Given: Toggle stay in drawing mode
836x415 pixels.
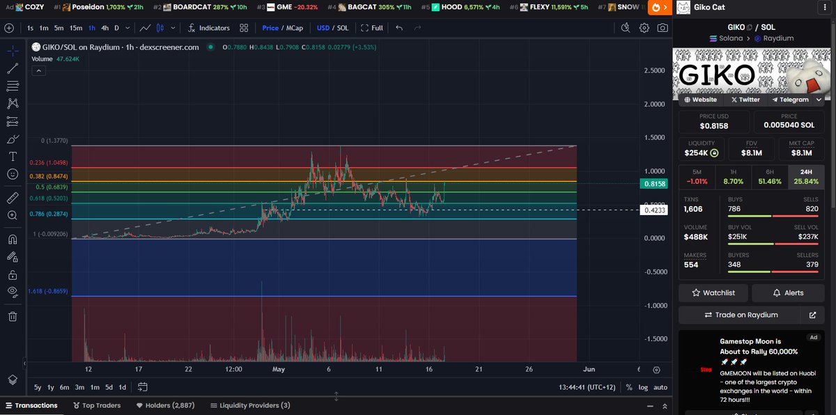Looking at the screenshot, I should point(13,257).
